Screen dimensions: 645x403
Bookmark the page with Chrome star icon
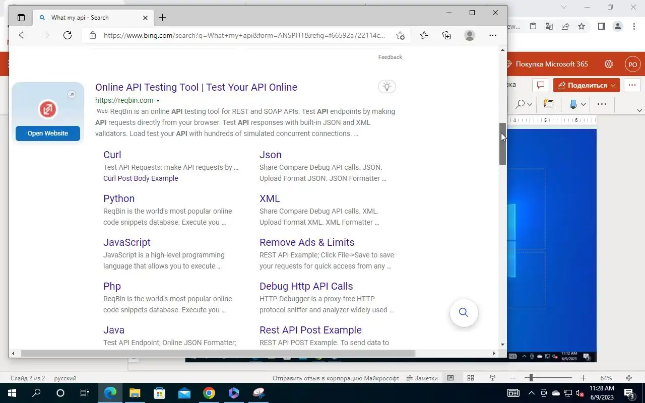coord(582,26)
